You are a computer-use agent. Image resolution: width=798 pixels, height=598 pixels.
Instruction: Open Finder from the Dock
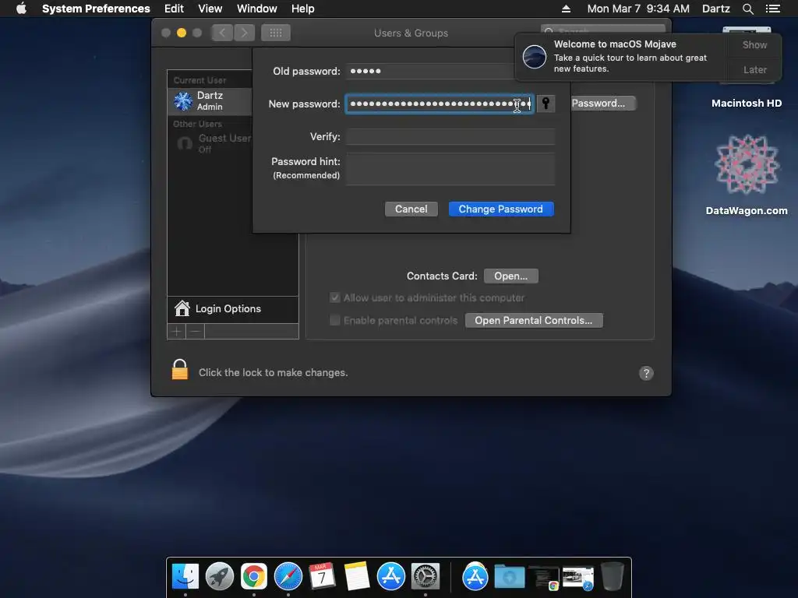[x=185, y=577]
